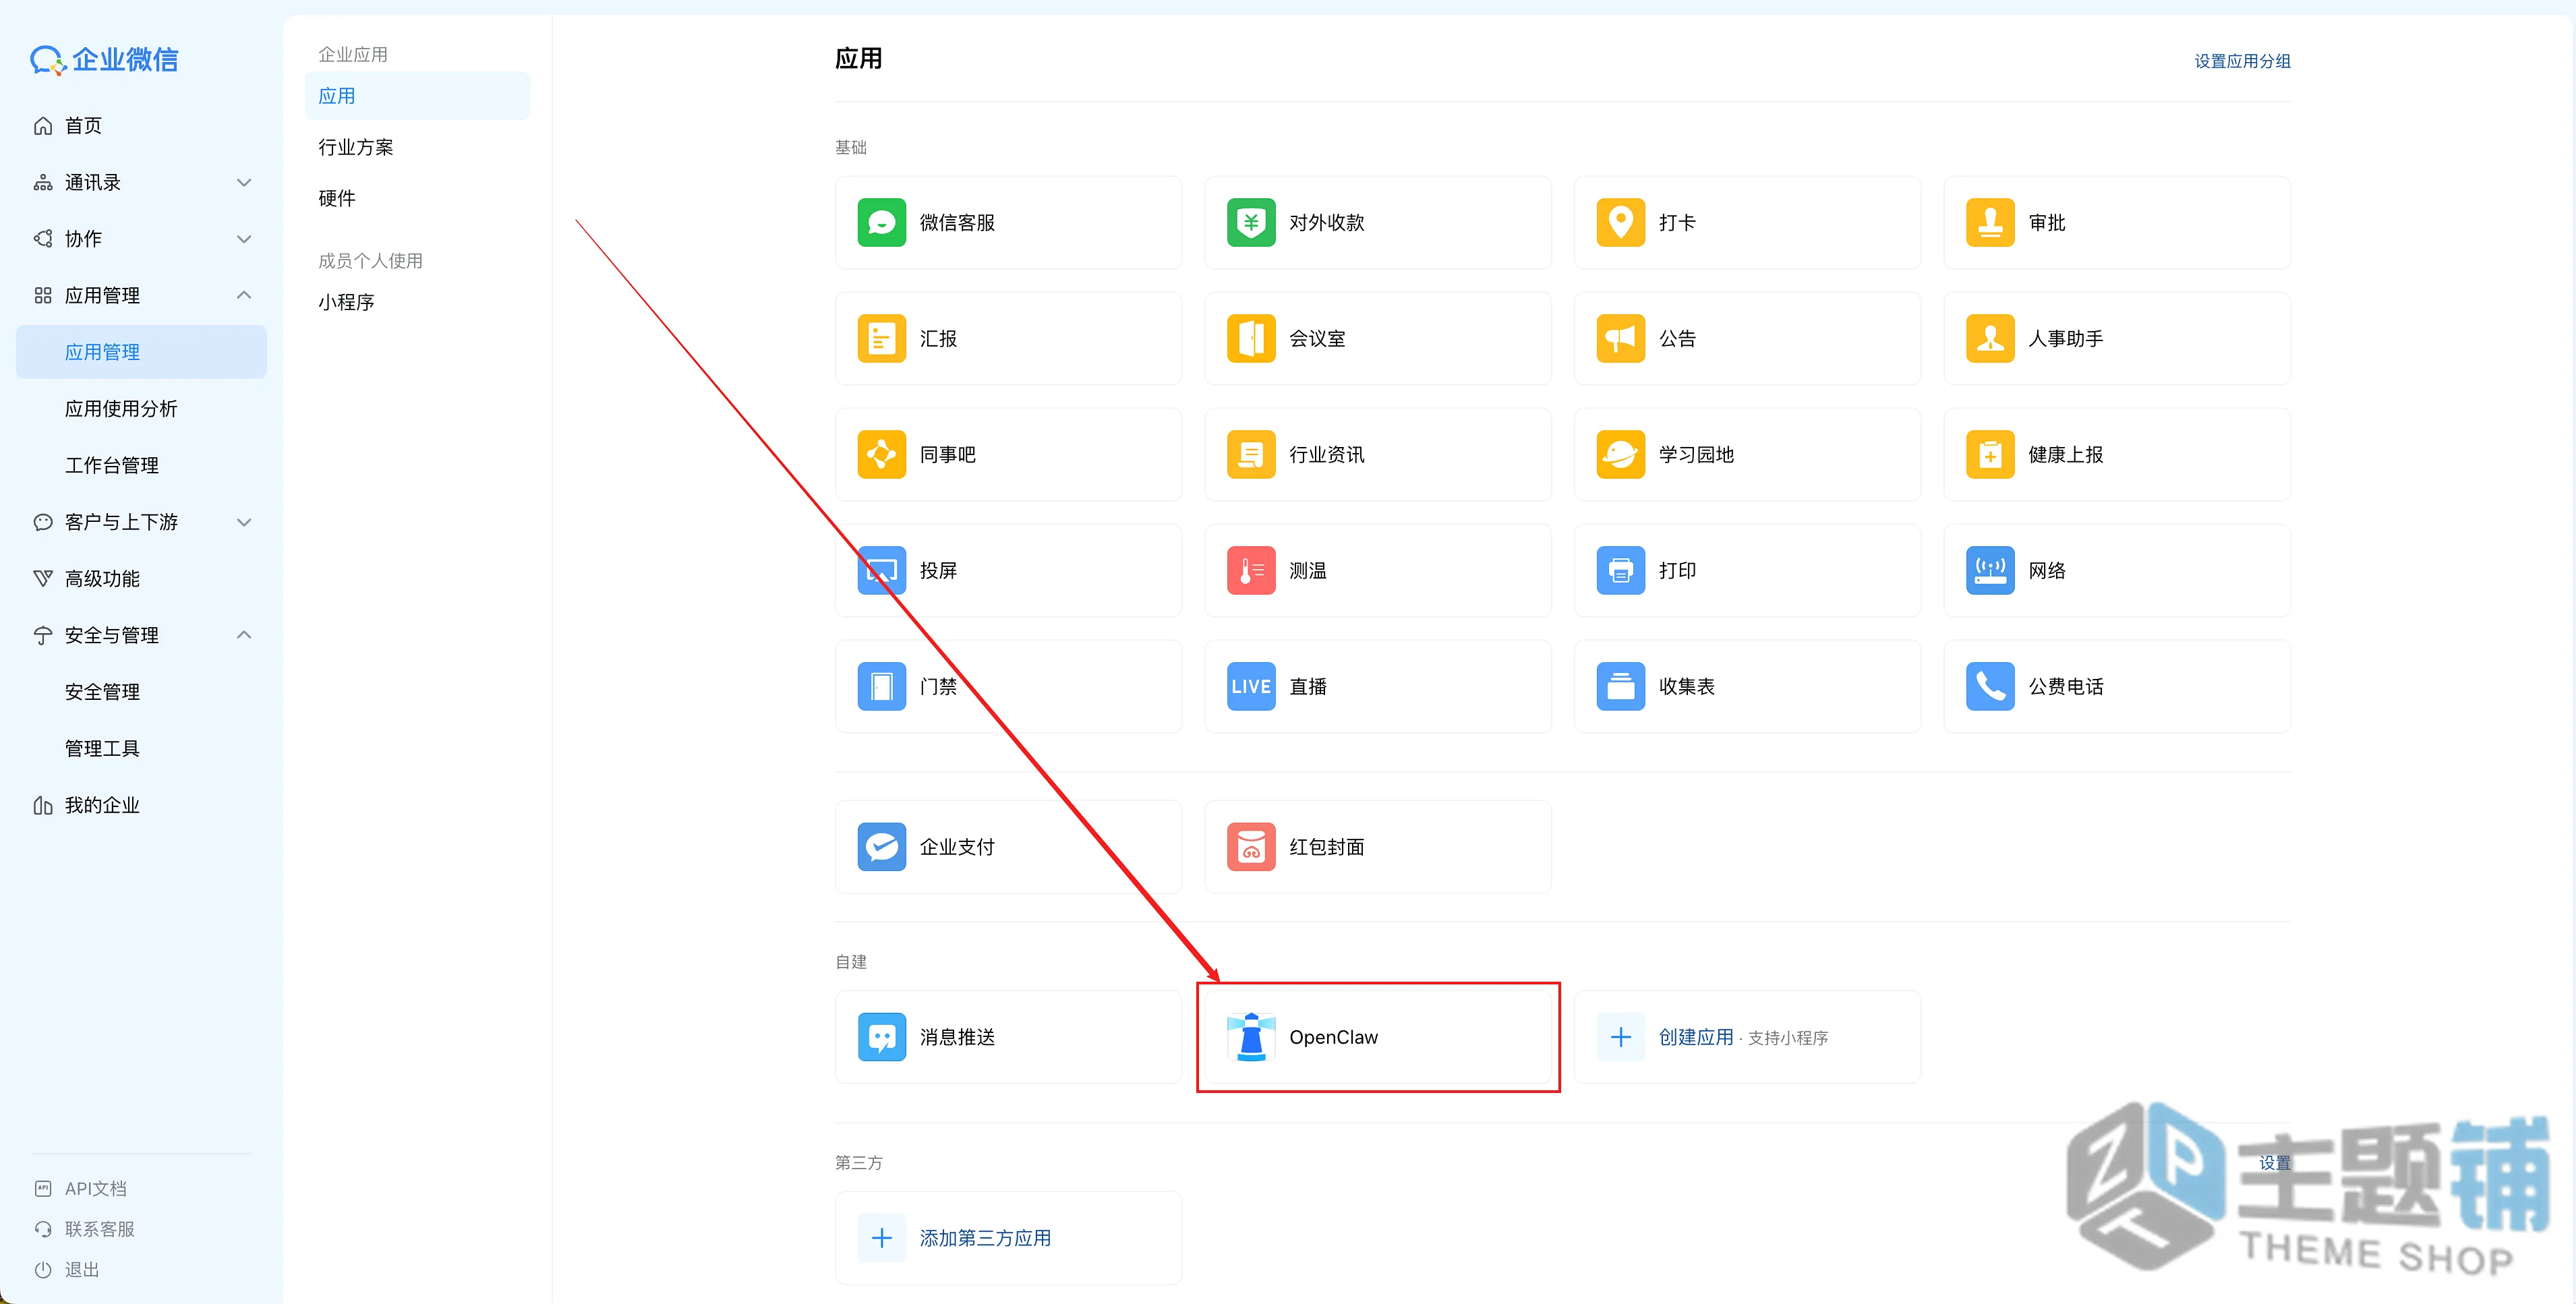Open the 对外收款 app icon
The image size is (2576, 1304).
point(1250,222)
